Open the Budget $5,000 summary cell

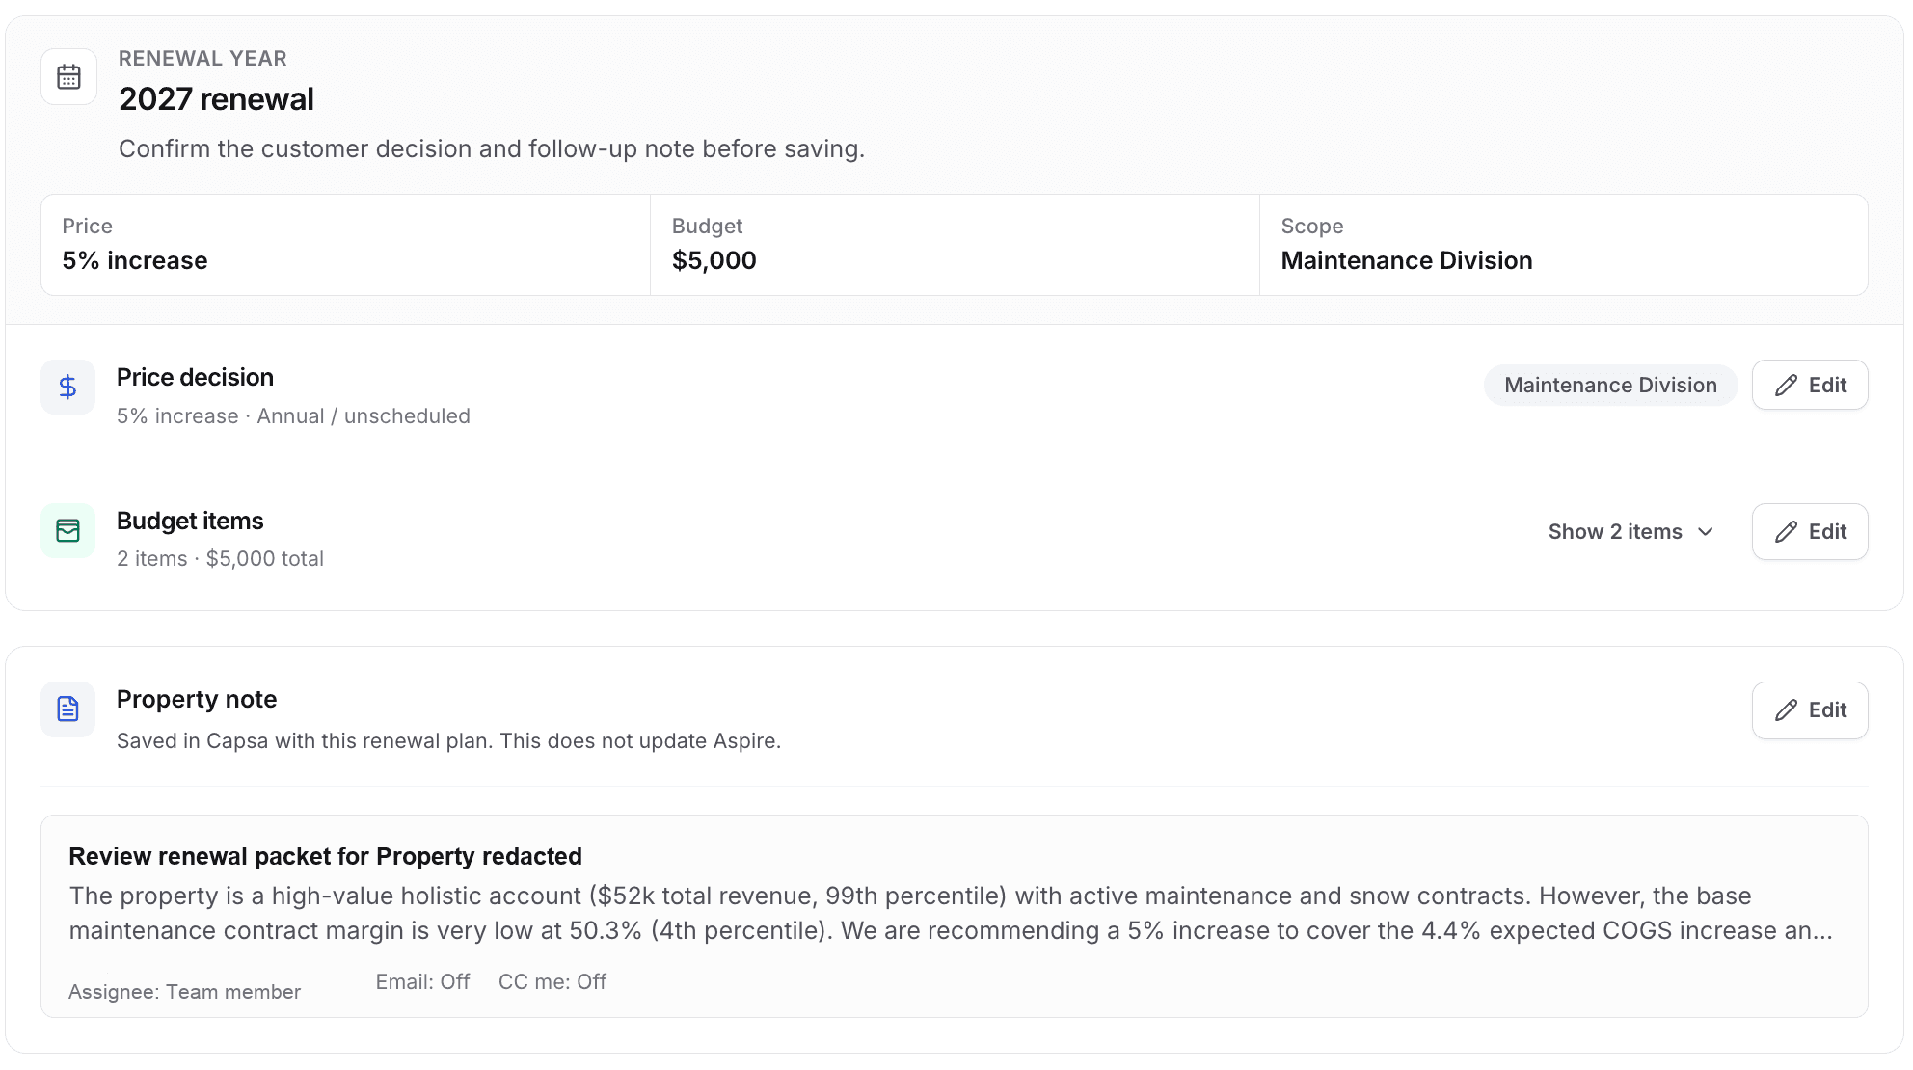click(x=955, y=245)
